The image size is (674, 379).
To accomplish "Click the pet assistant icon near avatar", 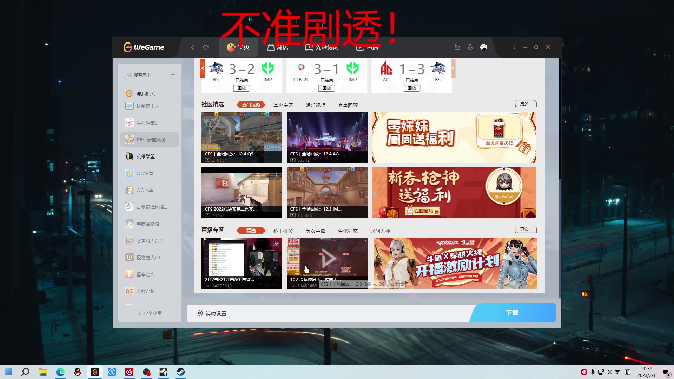I will 457,47.
